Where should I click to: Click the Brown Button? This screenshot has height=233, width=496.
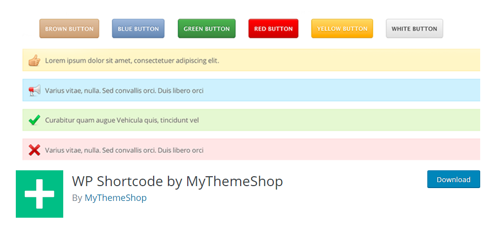(x=69, y=29)
